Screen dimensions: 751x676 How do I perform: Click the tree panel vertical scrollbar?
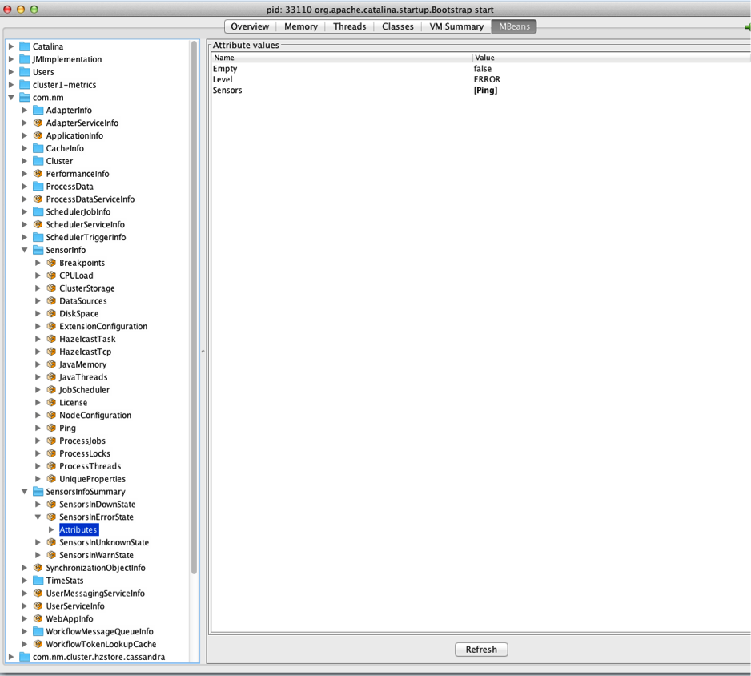[194, 304]
